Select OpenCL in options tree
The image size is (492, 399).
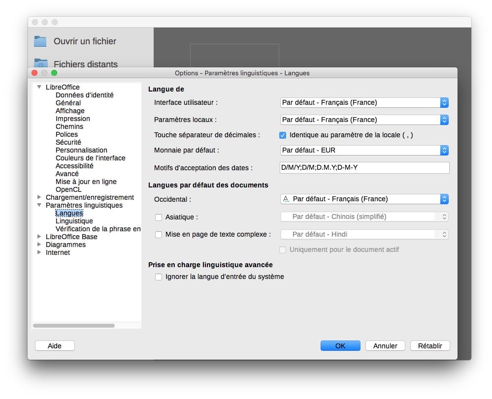click(68, 189)
